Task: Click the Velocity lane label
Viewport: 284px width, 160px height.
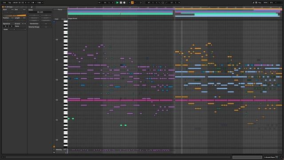Action: [59, 150]
